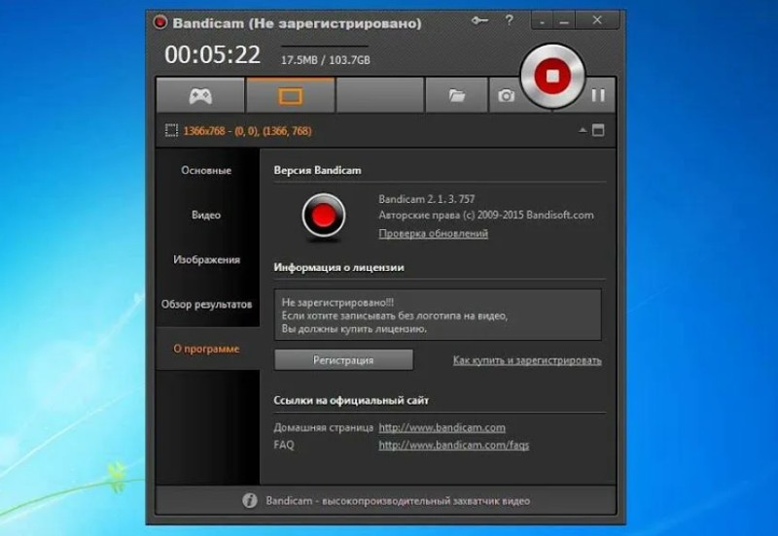778x536 pixels.
Task: Select the О программе tab
Action: (206, 349)
